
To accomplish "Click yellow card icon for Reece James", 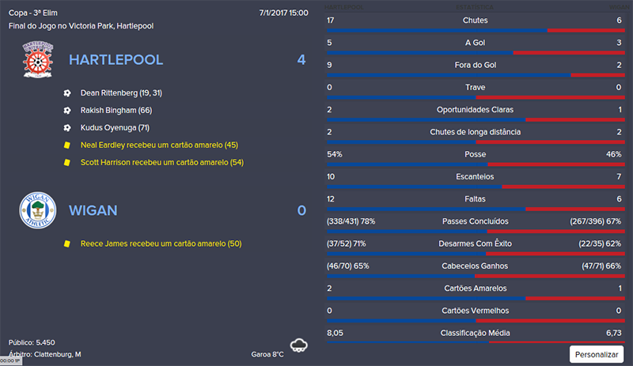I will point(67,244).
